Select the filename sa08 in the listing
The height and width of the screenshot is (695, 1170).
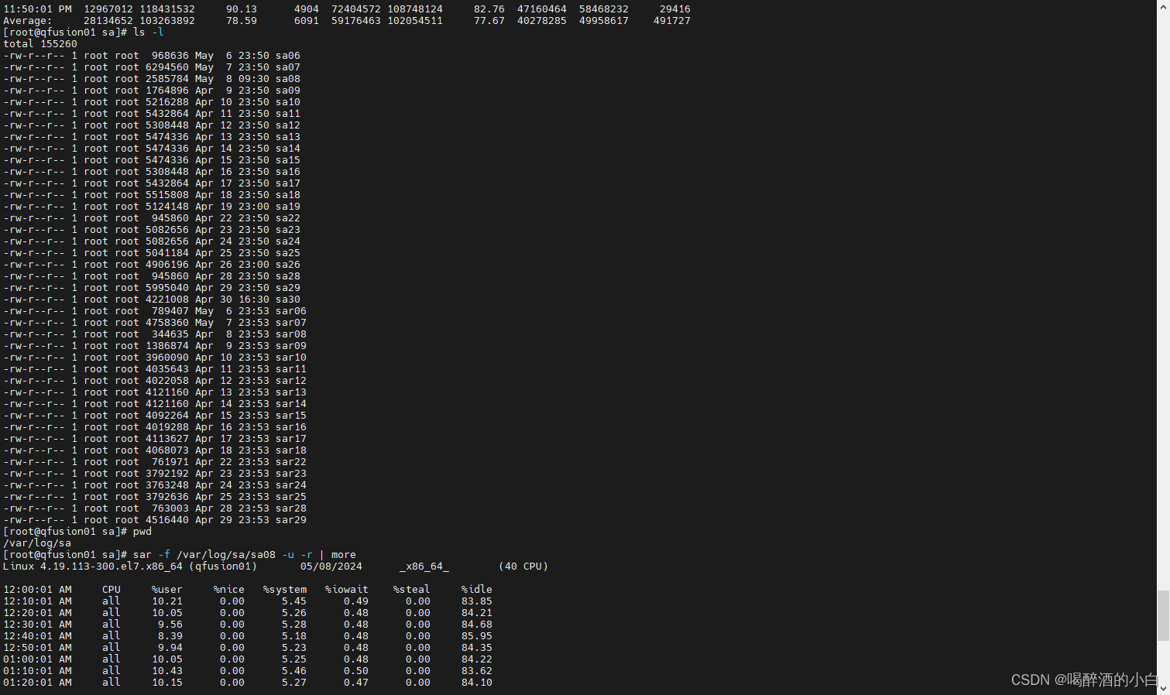click(288, 78)
